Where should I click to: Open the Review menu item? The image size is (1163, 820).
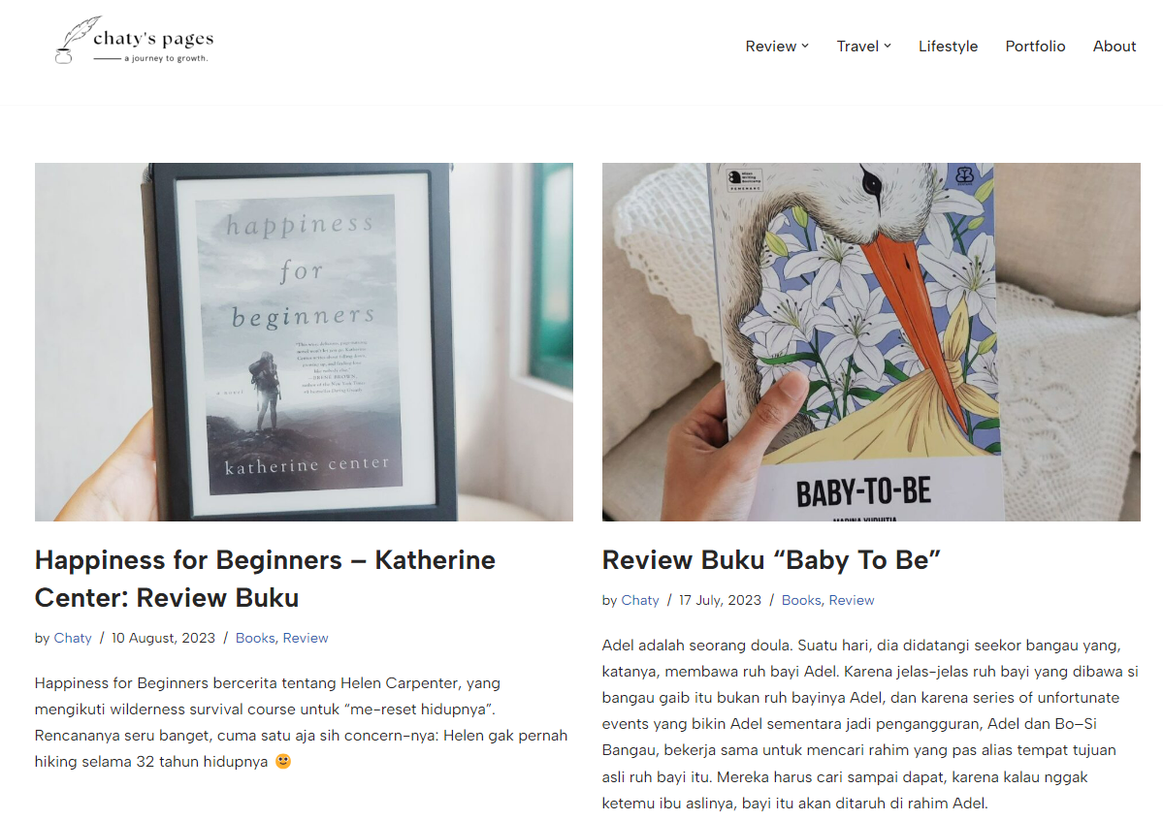point(770,46)
